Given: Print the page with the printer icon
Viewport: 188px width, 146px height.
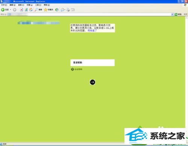Looking at the screenshot, I should 68,10.
